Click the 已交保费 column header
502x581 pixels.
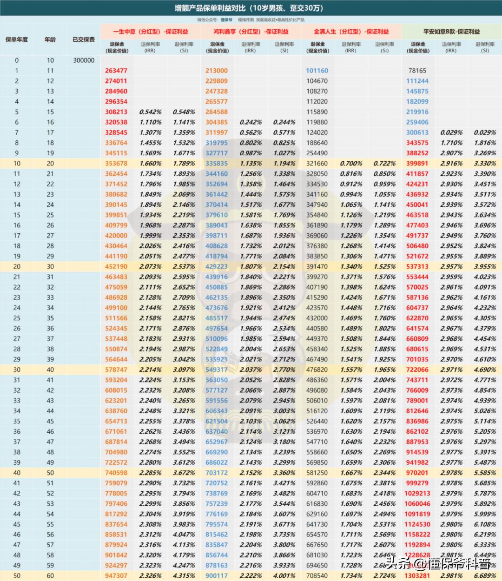point(84,40)
